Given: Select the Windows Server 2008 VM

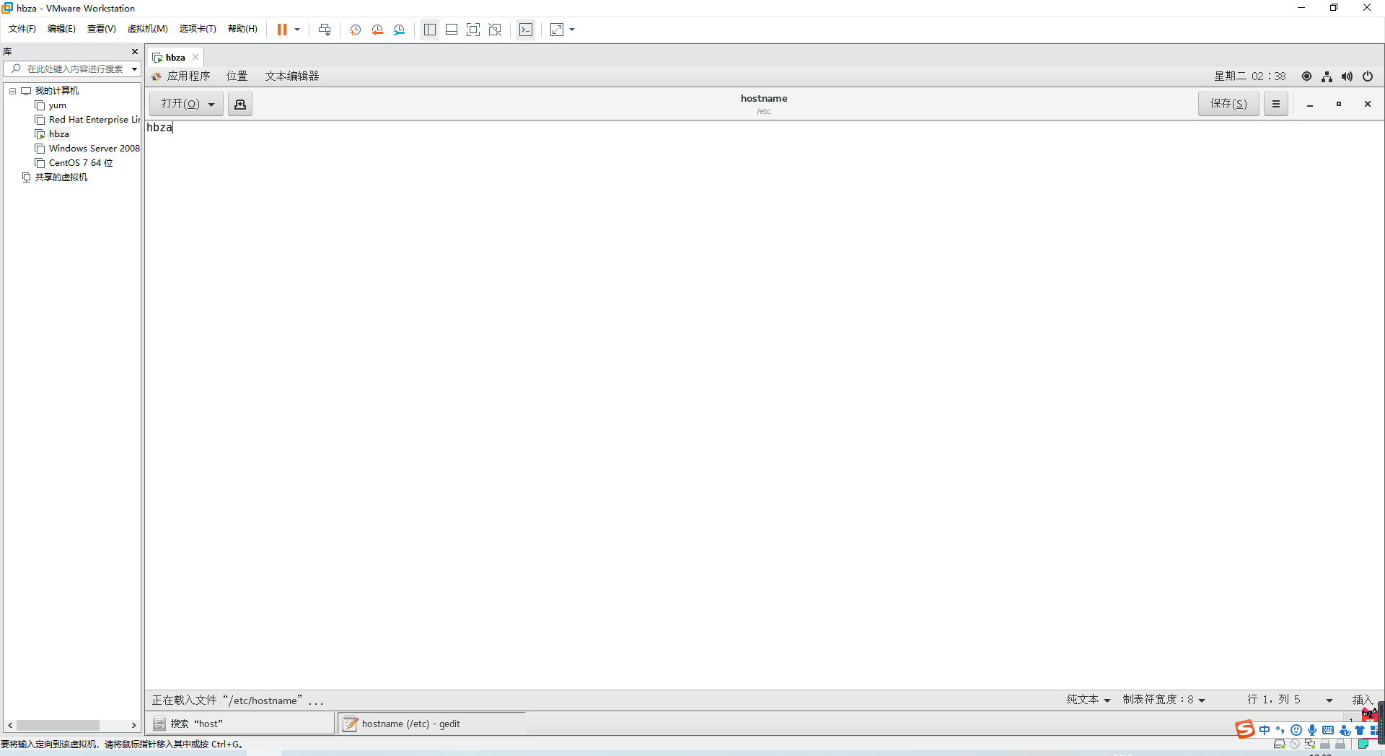Looking at the screenshot, I should coord(87,149).
